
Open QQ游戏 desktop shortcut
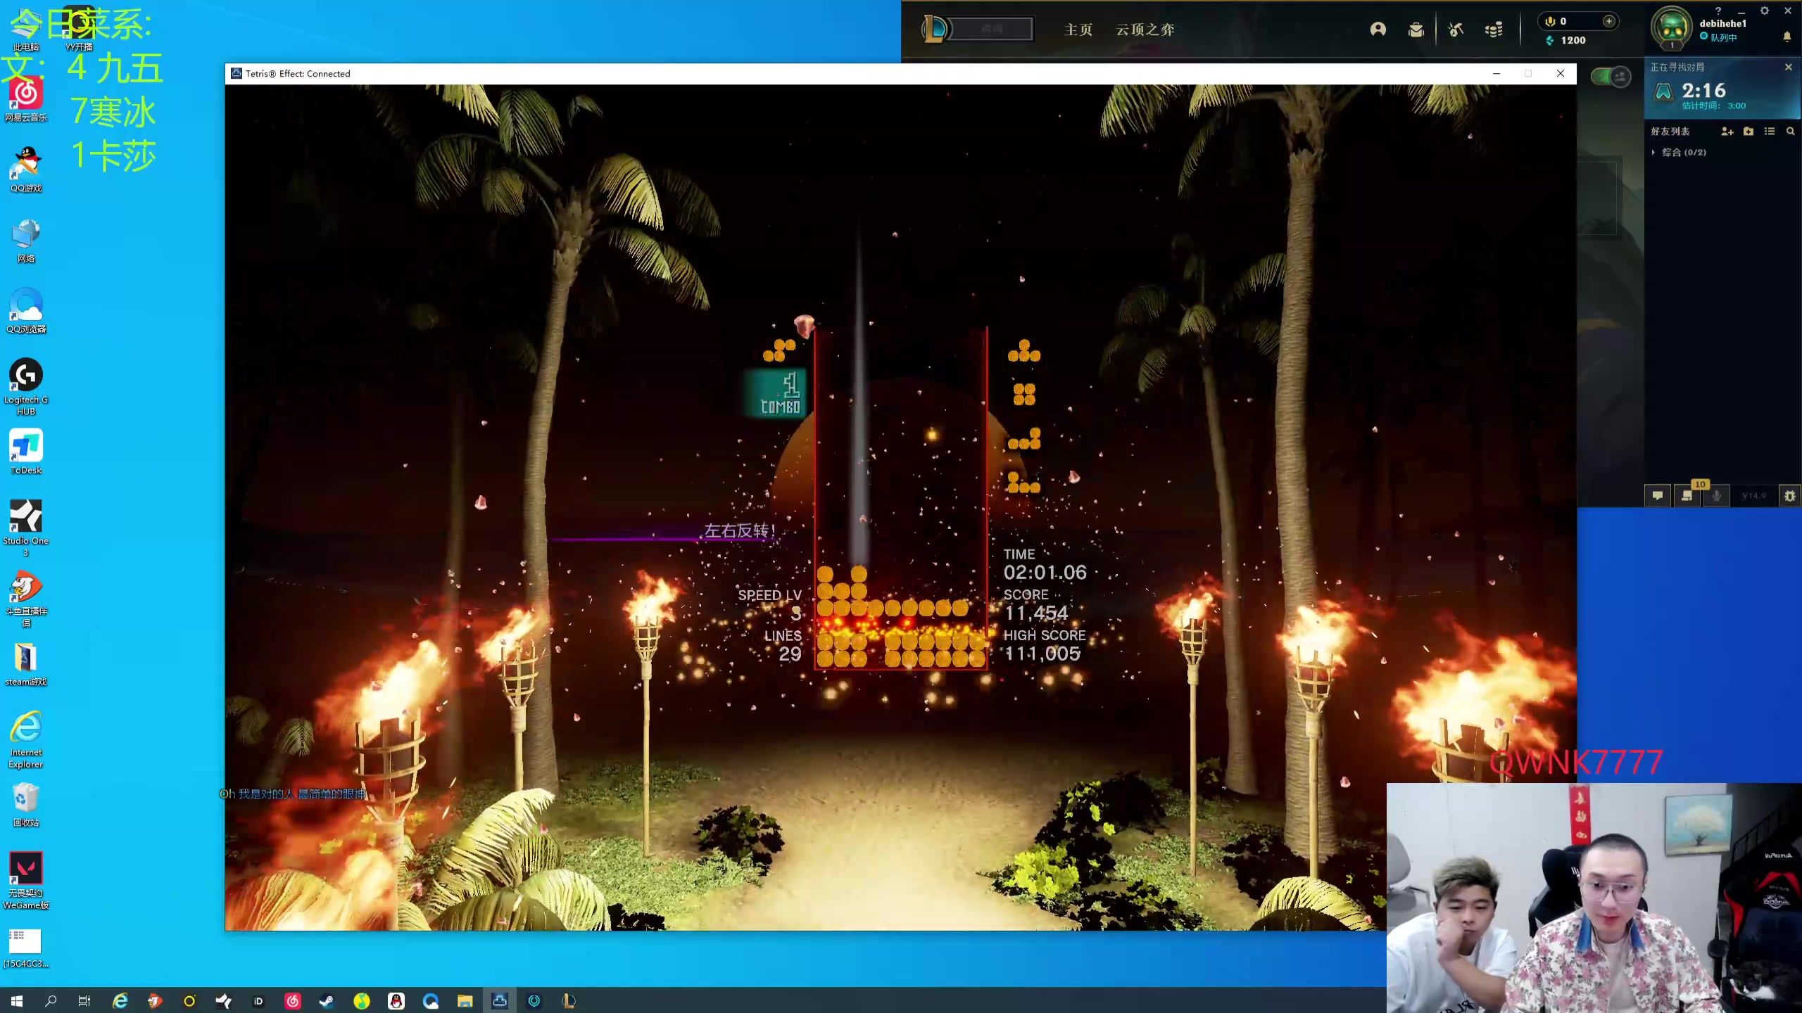pyautogui.click(x=26, y=169)
